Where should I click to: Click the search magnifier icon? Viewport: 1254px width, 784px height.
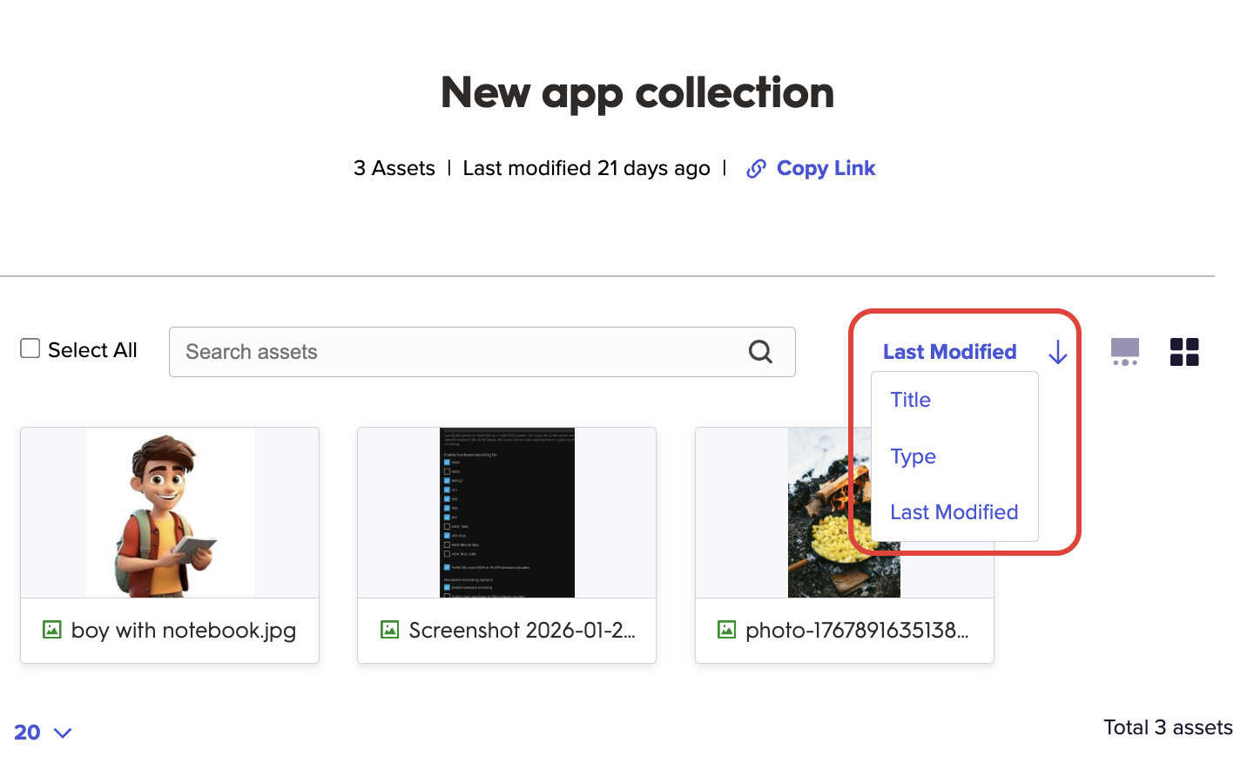(760, 352)
